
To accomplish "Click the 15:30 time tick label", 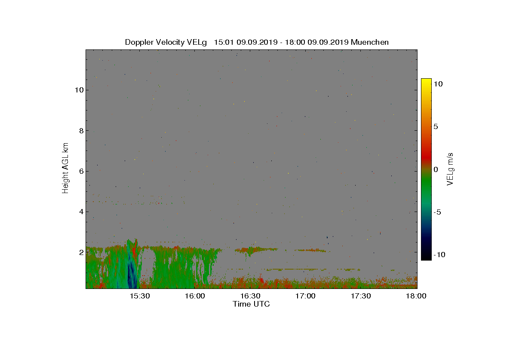I will (140, 296).
